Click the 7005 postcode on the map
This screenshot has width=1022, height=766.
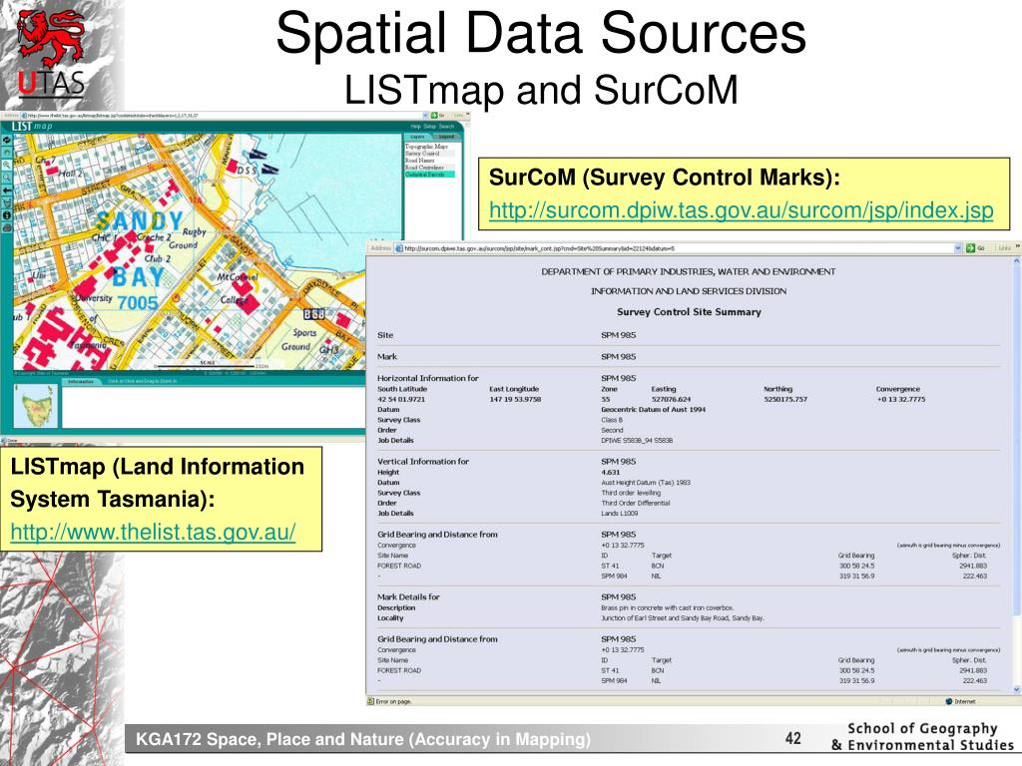(x=138, y=303)
